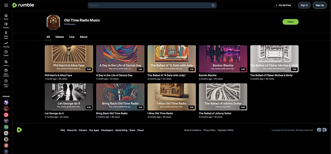Viewport: 331px width, 154px height.
Task: Switch to the Live tab
Action: click(72, 37)
